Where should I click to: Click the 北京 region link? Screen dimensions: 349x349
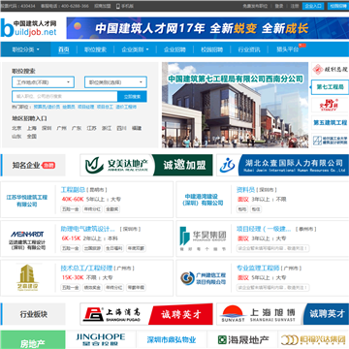[16, 128]
